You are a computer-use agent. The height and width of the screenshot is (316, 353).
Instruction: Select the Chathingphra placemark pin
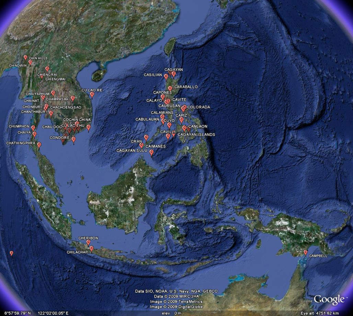click(39, 145)
